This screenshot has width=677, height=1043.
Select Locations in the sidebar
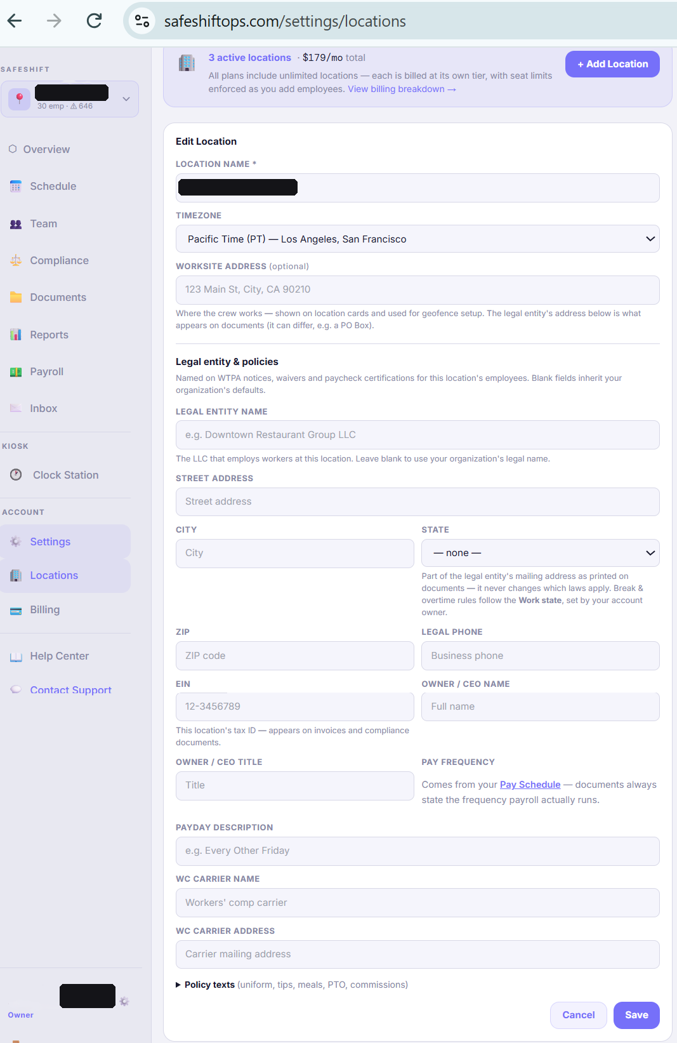point(65,575)
